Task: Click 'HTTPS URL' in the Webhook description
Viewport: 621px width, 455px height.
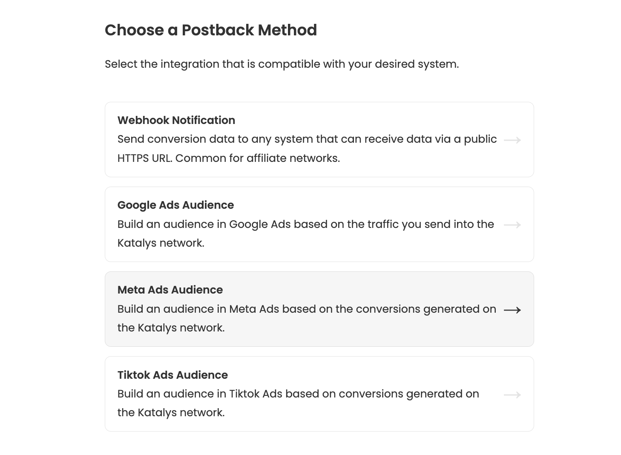Action: pyautogui.click(x=144, y=158)
